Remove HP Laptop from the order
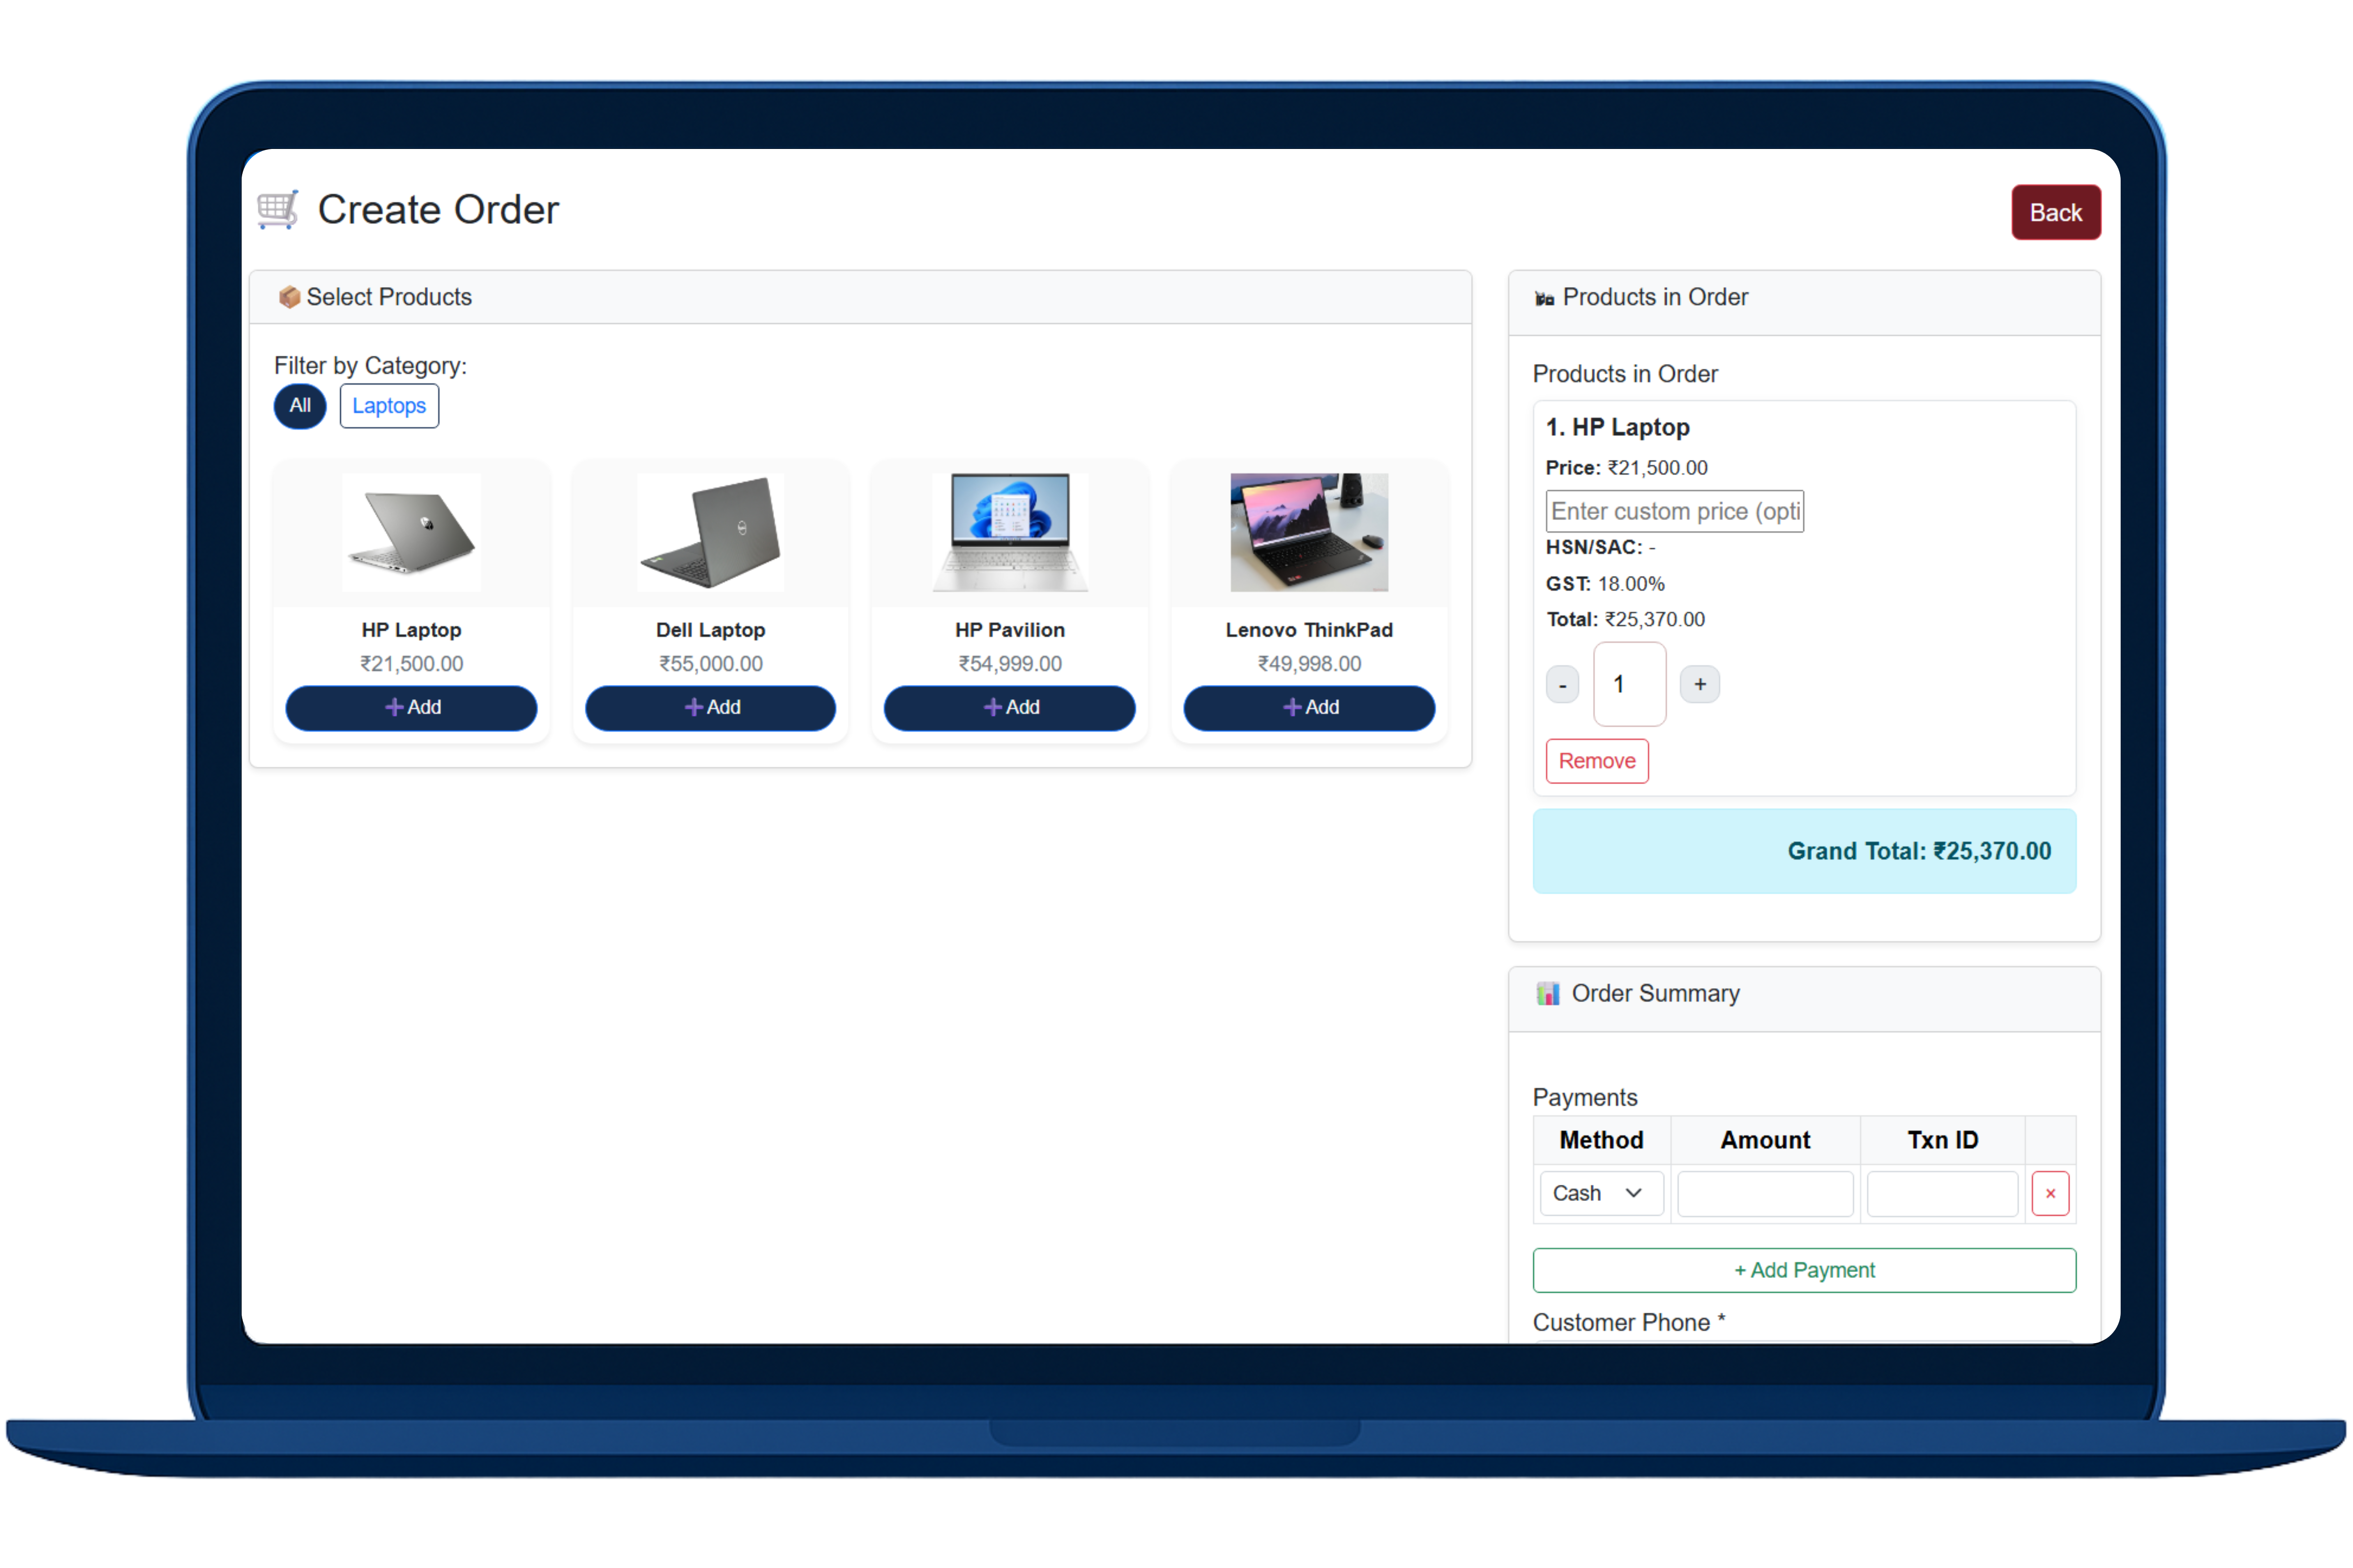This screenshot has height=1568, width=2353. tap(1597, 760)
